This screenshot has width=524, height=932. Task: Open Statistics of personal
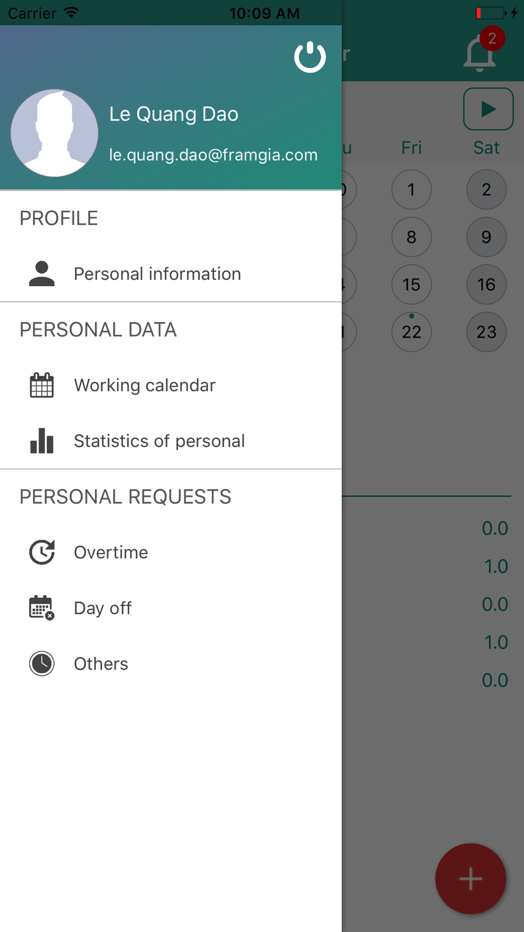tap(171, 441)
